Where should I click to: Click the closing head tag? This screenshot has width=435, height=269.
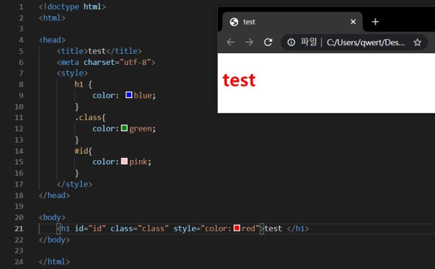54,195
